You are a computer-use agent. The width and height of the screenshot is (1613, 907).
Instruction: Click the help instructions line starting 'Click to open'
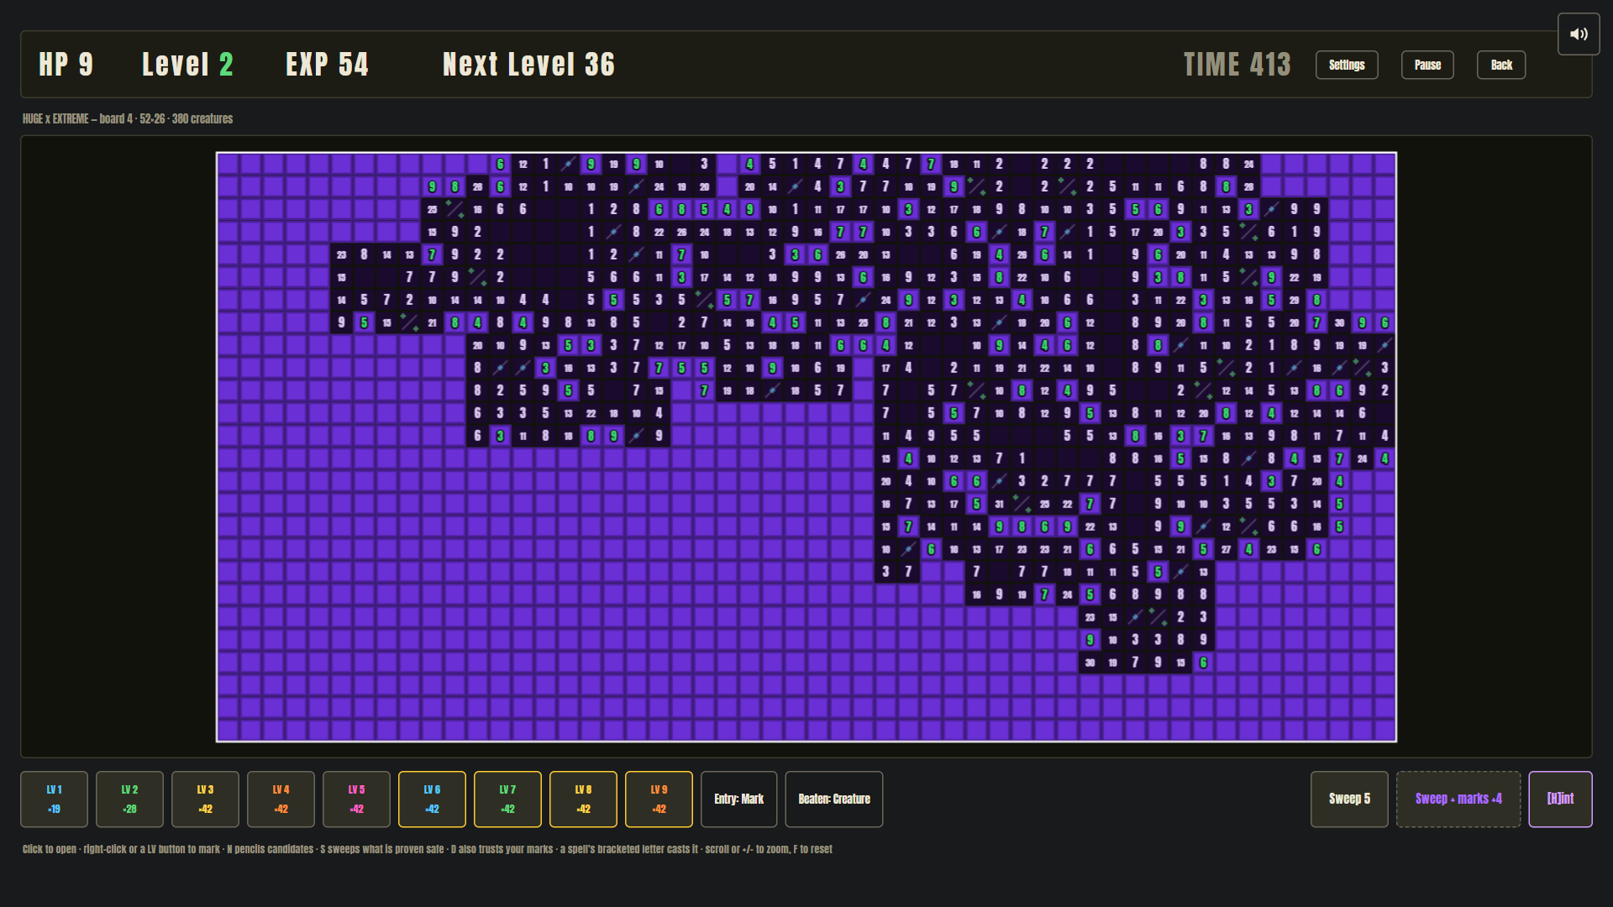[x=427, y=849]
